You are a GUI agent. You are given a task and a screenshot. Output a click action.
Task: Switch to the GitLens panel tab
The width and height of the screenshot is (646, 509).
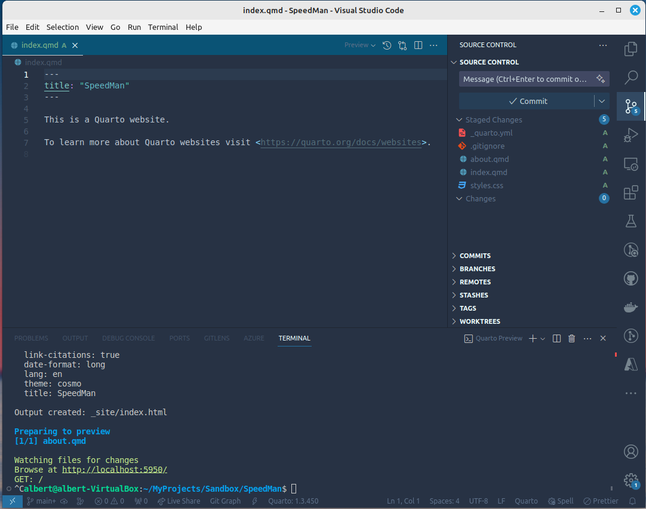[217, 338]
